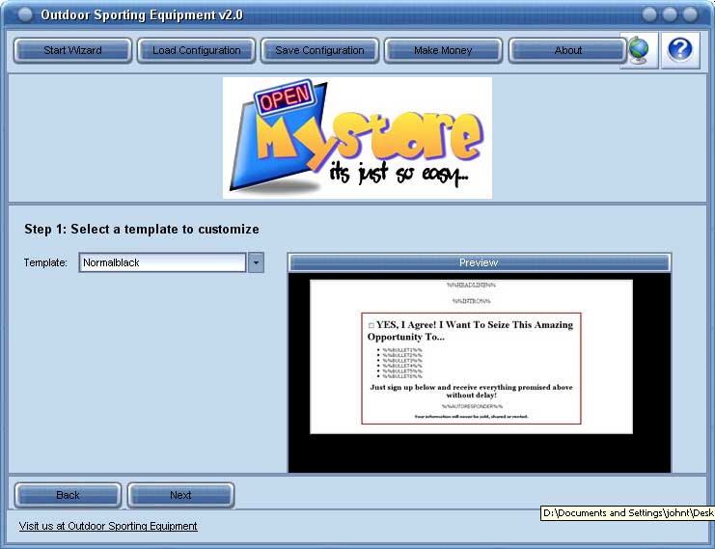
Task: Click the file path tooltip text
Action: tap(627, 513)
